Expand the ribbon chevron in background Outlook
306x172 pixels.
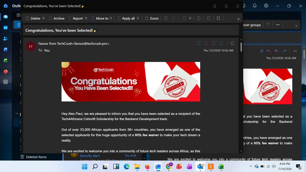coord(296,25)
